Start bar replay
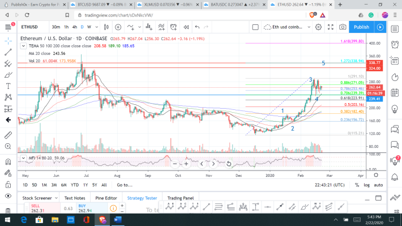This screenshot has width=402, height=226. pyautogui.click(x=186, y=27)
